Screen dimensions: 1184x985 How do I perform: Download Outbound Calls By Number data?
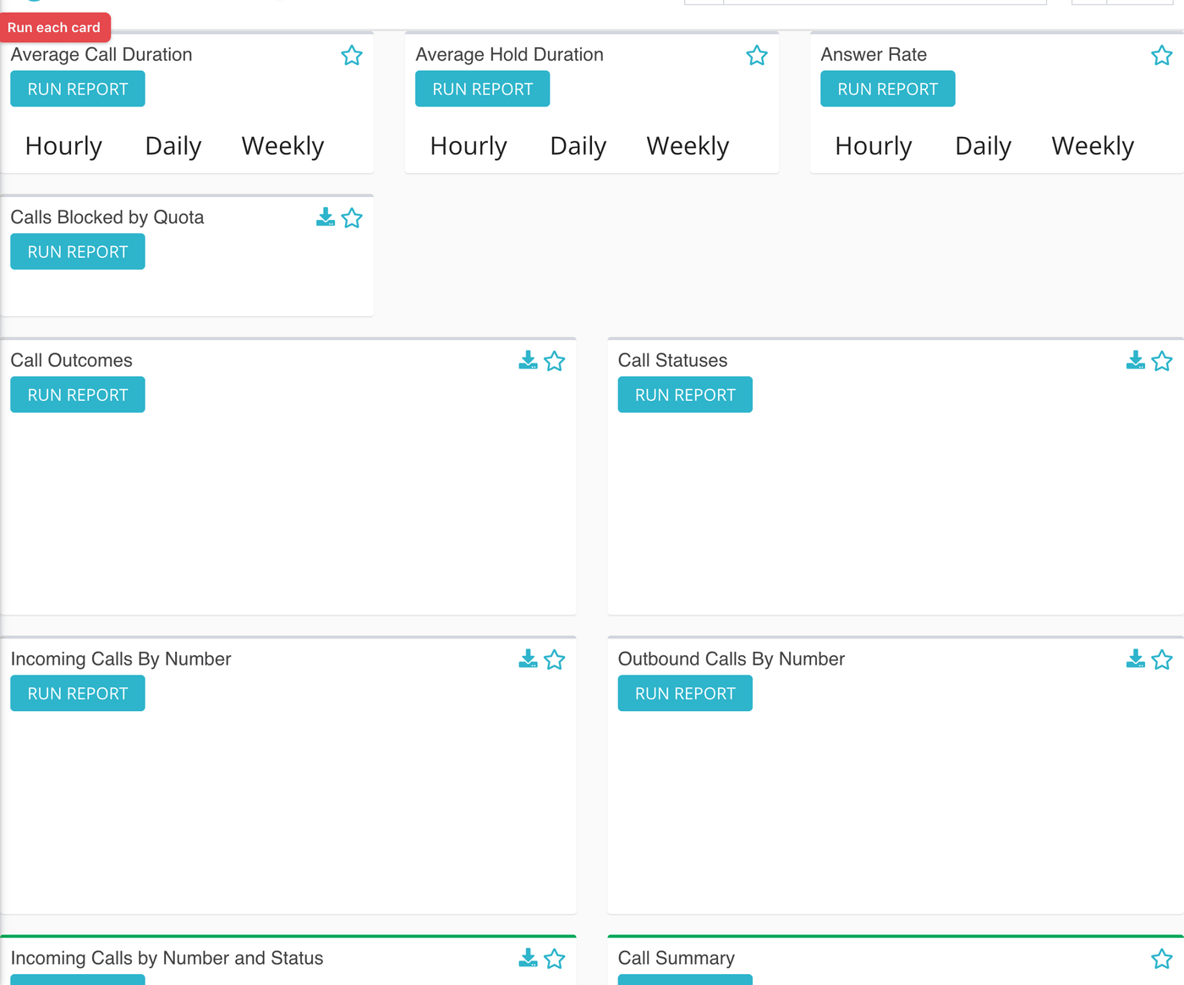[x=1136, y=659]
